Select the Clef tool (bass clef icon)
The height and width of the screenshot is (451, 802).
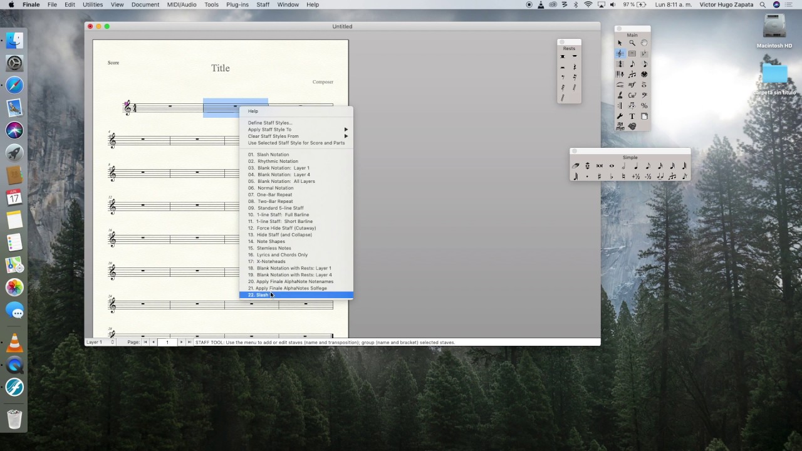coord(644,95)
